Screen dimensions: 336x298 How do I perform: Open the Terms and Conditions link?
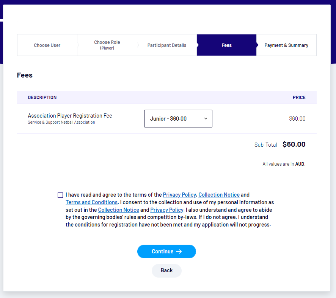(91, 202)
